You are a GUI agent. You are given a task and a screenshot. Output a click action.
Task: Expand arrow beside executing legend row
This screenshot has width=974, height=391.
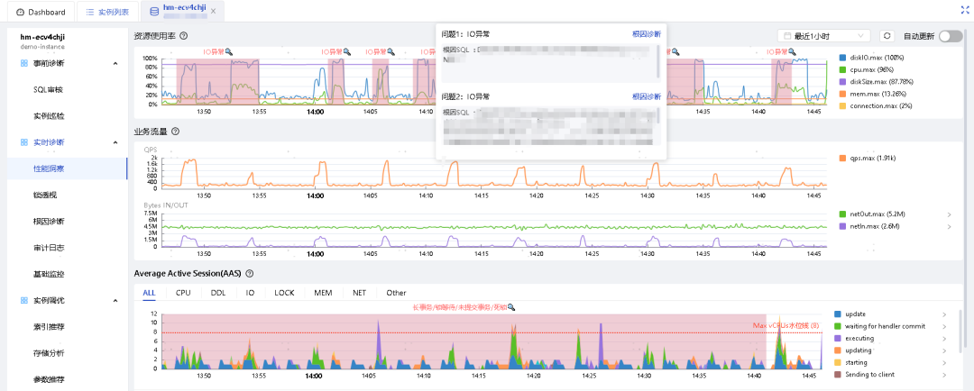pos(944,339)
